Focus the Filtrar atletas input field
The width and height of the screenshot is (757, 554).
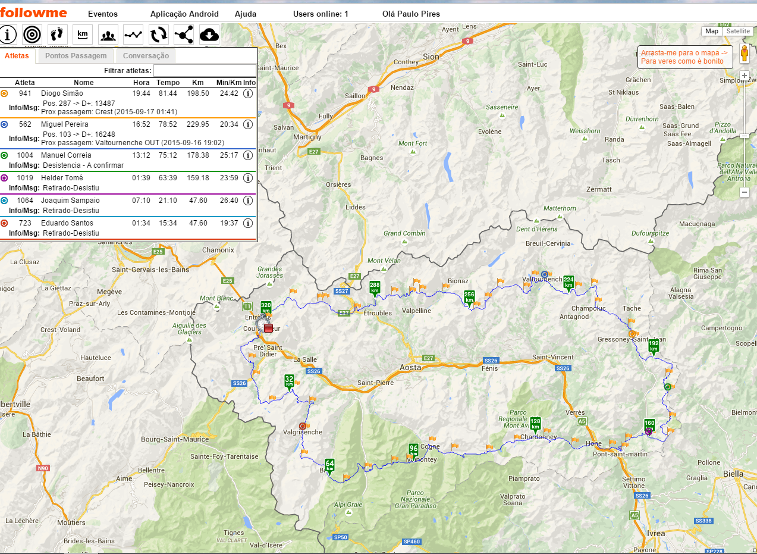pyautogui.click(x=205, y=71)
